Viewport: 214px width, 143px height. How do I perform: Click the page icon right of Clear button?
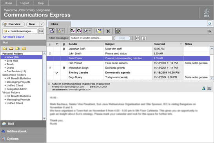click(144, 38)
